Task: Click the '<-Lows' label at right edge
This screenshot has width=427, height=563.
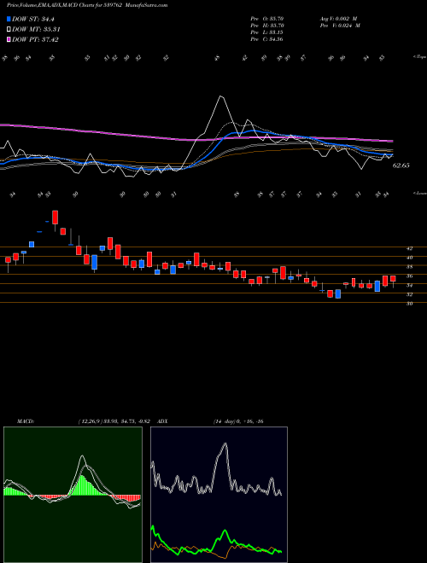Action: [x=419, y=193]
